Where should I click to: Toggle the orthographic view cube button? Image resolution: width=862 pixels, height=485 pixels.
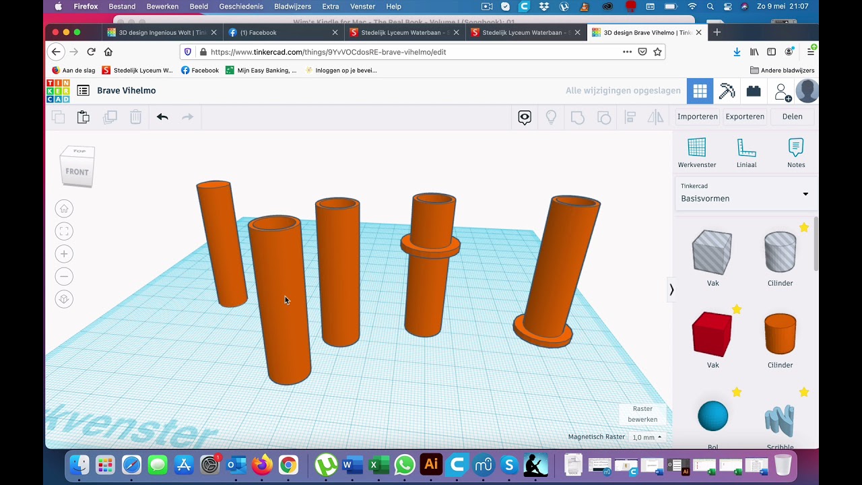coord(64,299)
